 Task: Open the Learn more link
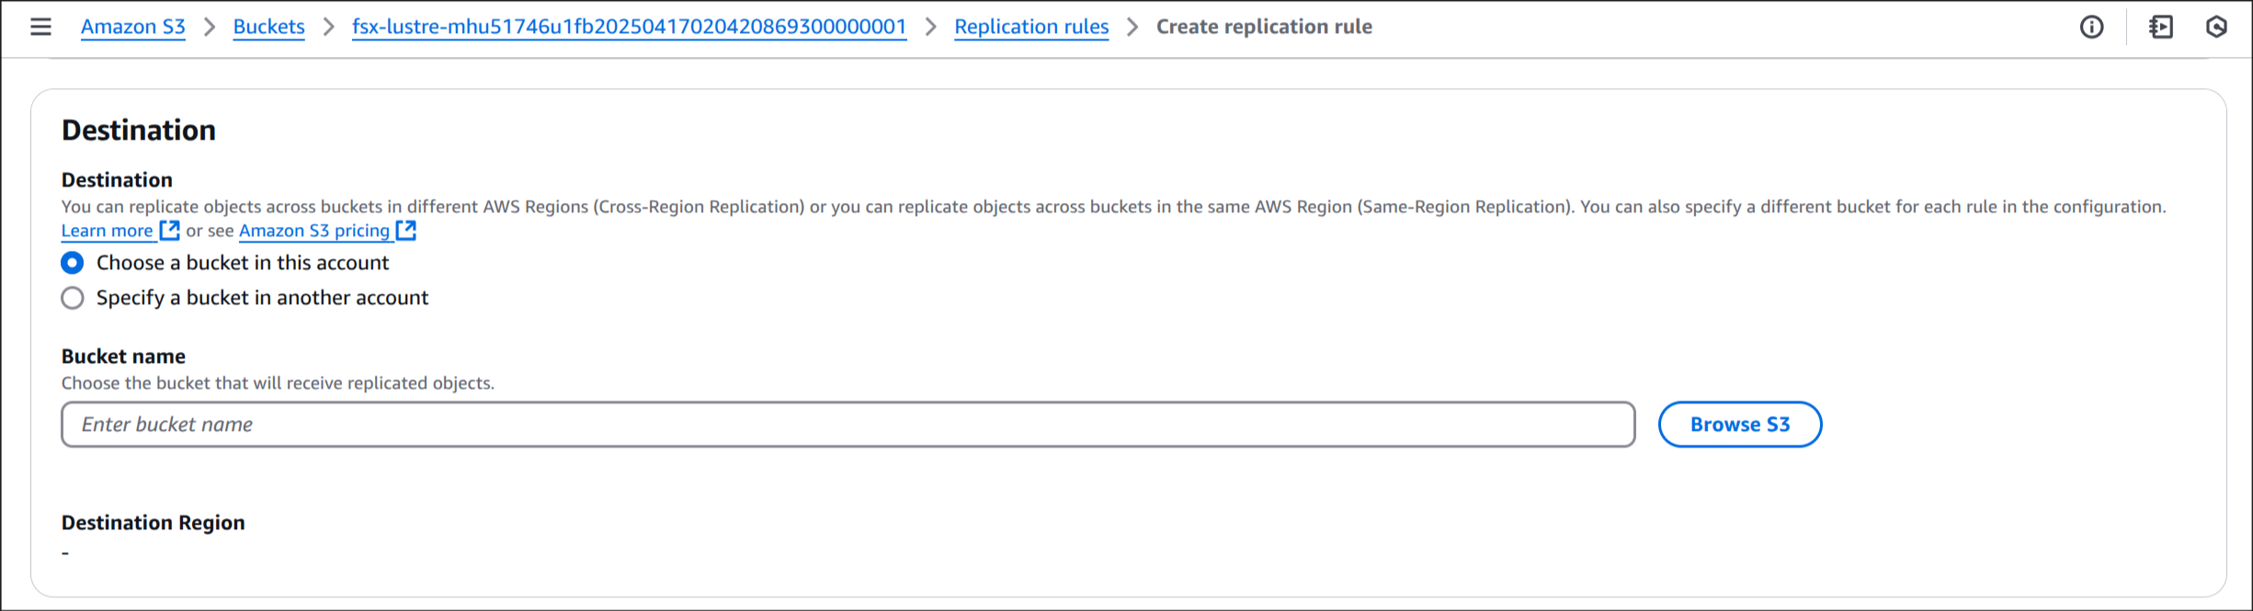[108, 231]
